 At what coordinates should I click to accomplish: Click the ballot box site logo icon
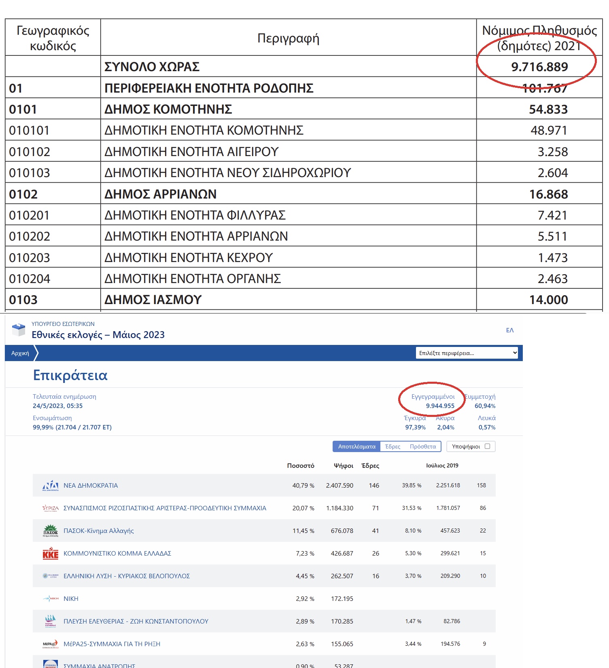coord(19,330)
